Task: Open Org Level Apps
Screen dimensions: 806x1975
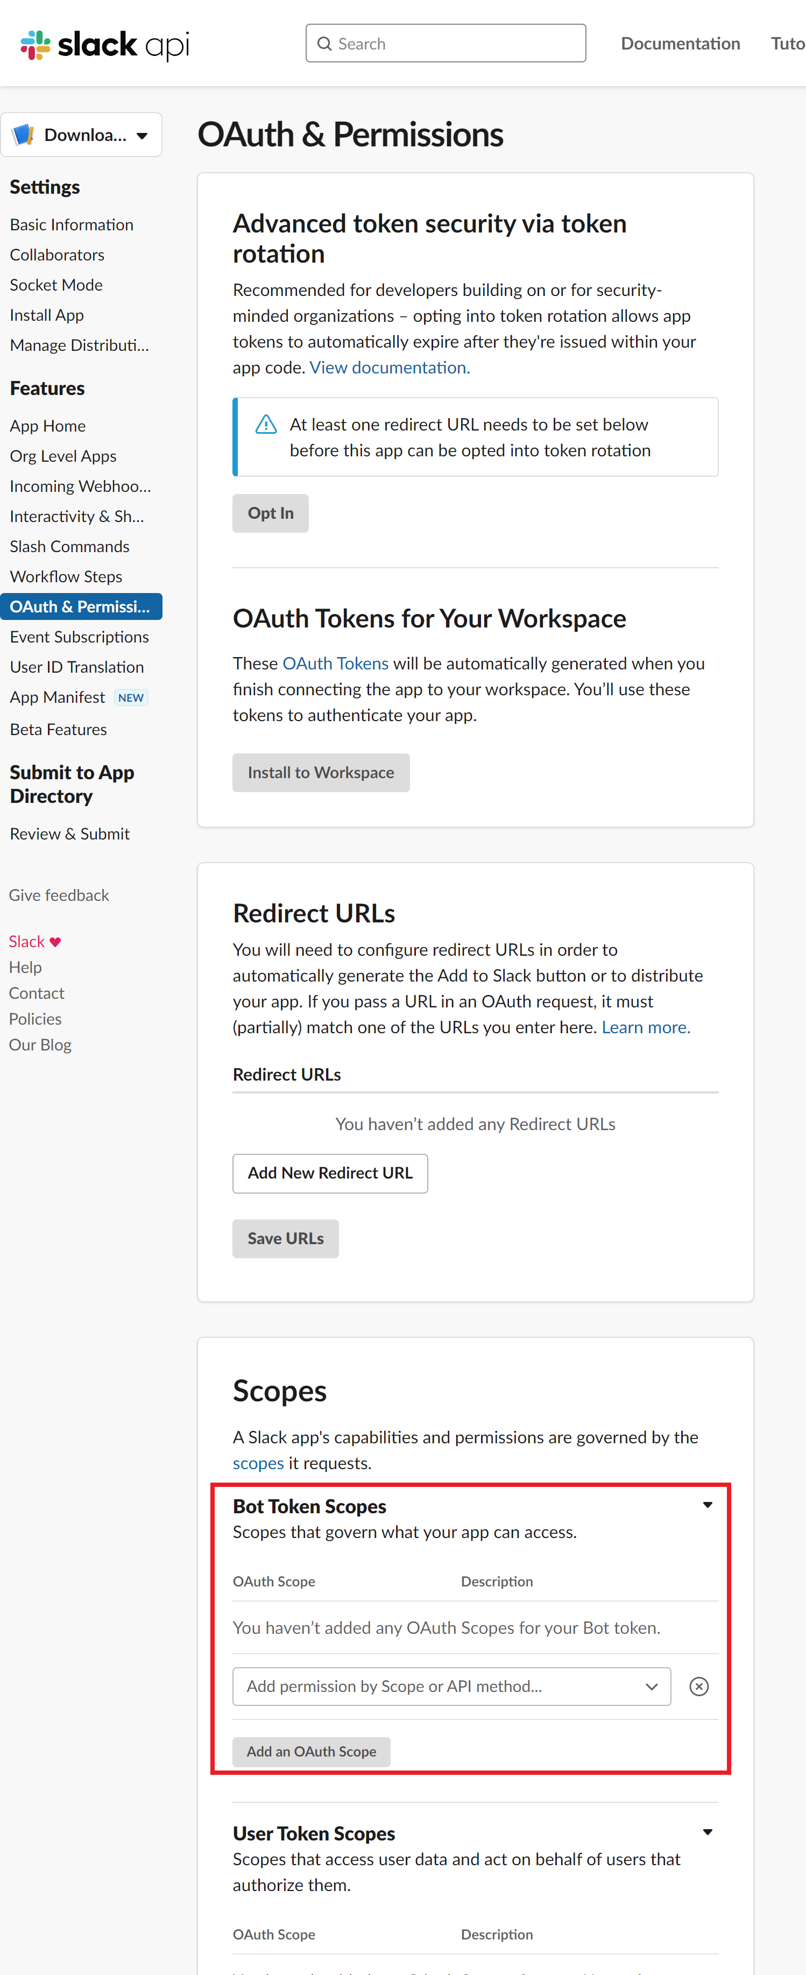Action: click(63, 456)
